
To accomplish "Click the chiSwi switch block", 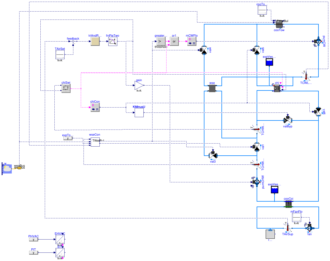I will pyautogui.click(x=66, y=88).
